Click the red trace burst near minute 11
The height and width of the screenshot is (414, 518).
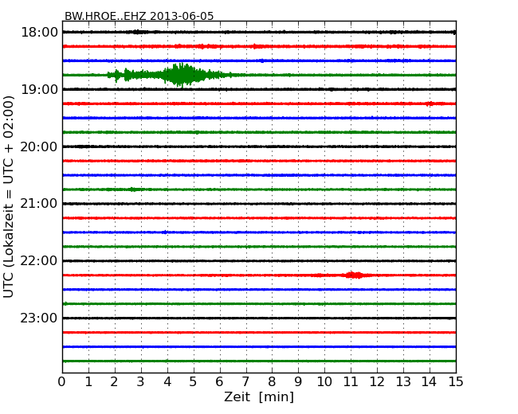(354, 275)
